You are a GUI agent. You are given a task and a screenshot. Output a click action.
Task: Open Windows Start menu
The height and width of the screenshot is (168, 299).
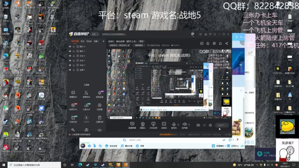[x=4, y=165]
